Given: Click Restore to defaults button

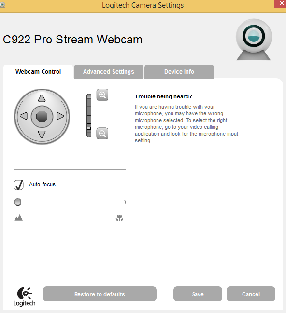Looking at the screenshot, I should tap(100, 294).
